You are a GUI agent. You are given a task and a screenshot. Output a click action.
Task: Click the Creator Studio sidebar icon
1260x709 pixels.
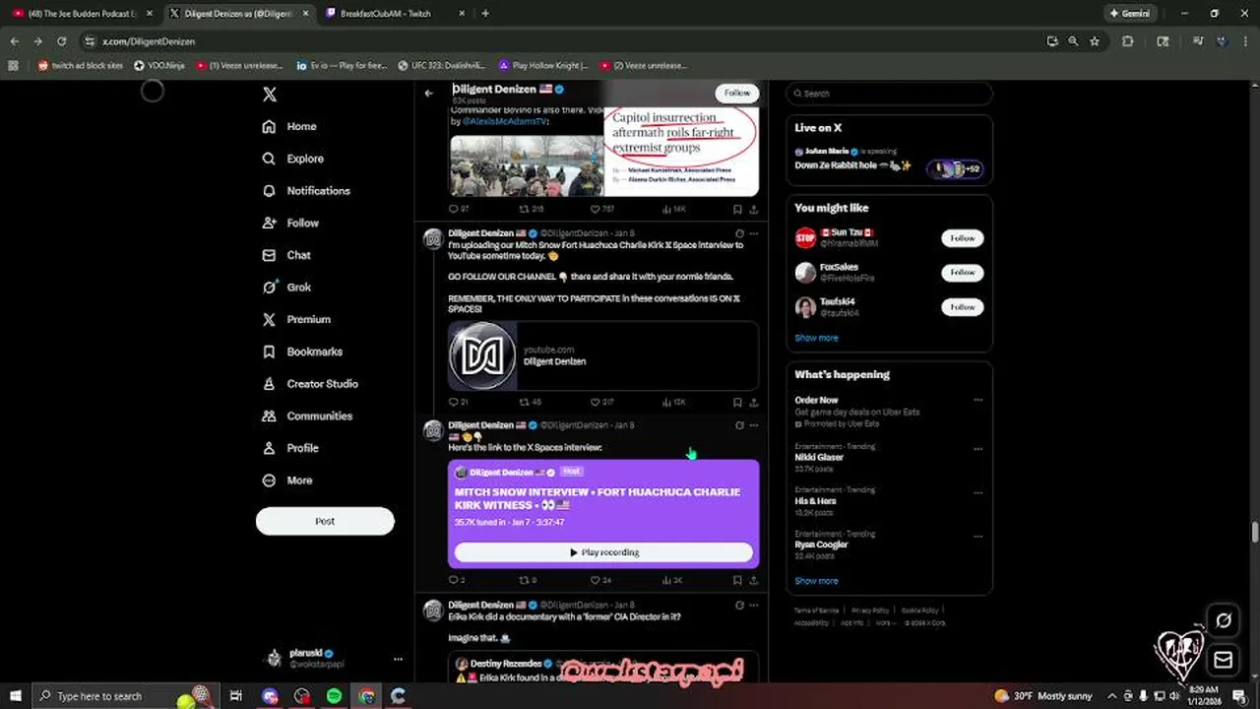[269, 384]
